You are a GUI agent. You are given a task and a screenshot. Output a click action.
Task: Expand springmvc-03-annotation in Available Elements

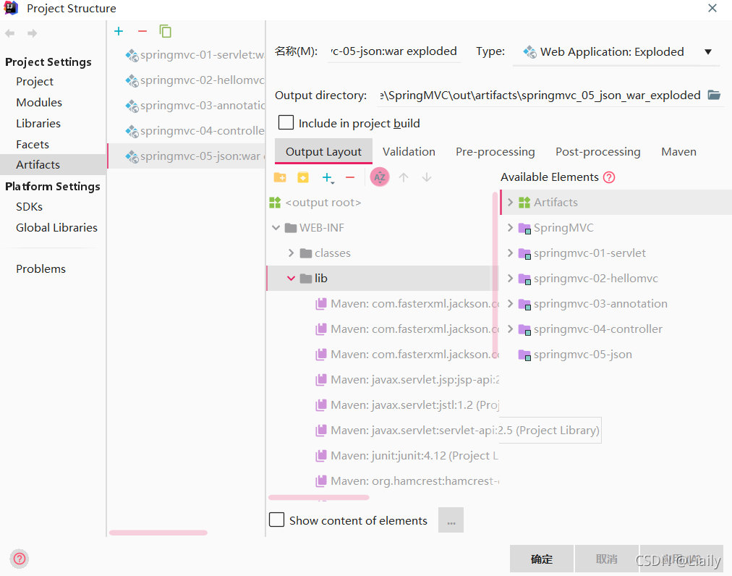tap(510, 304)
